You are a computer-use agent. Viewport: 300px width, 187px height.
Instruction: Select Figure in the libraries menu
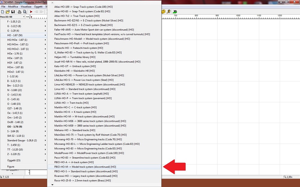point(11,167)
